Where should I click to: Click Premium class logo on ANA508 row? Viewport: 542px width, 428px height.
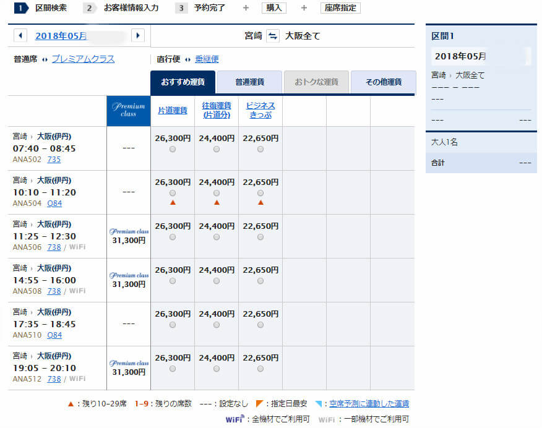pos(129,276)
